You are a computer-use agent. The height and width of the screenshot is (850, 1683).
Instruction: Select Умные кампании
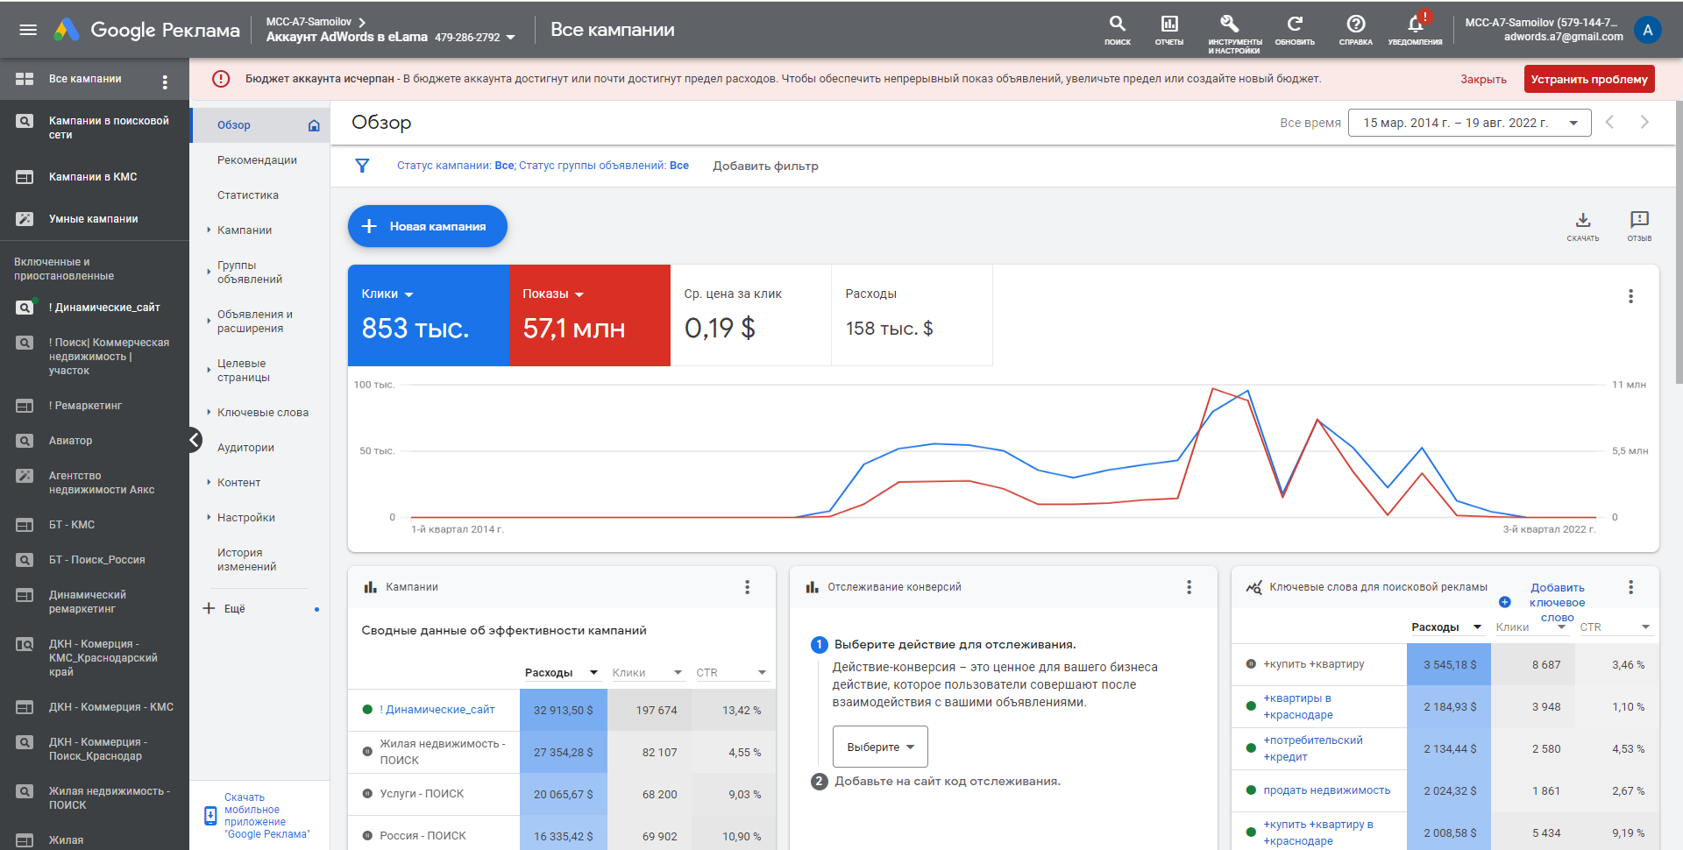95,219
